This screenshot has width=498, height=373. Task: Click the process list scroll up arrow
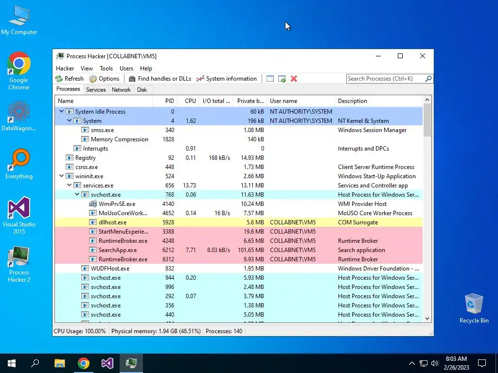[x=427, y=100]
